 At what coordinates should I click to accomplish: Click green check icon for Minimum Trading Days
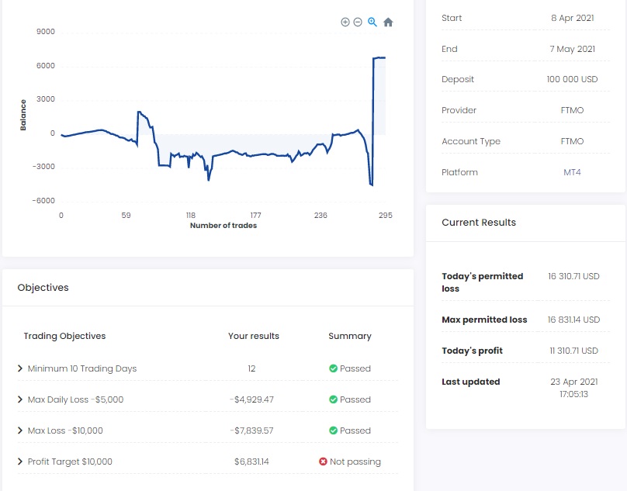(333, 368)
